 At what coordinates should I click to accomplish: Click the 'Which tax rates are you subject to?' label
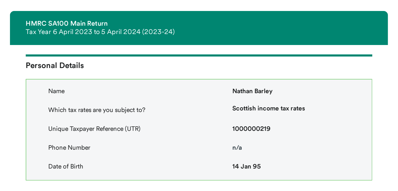point(97,110)
